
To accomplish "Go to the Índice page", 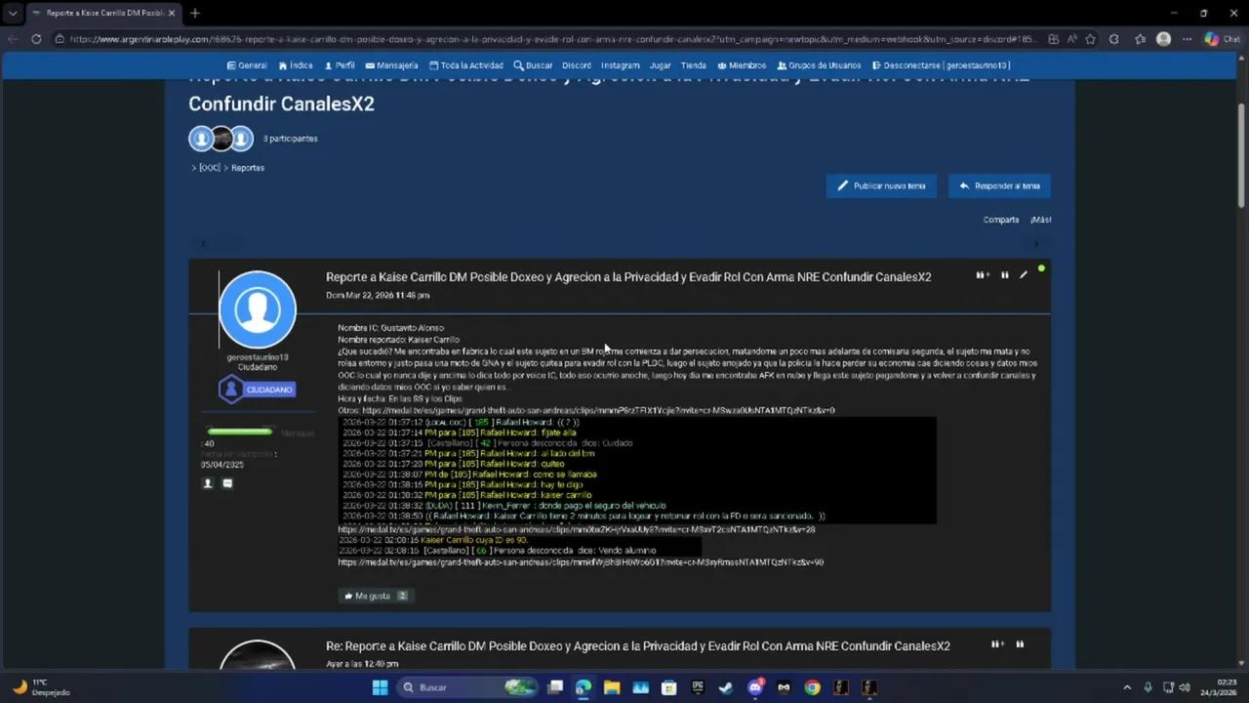I will pyautogui.click(x=296, y=65).
